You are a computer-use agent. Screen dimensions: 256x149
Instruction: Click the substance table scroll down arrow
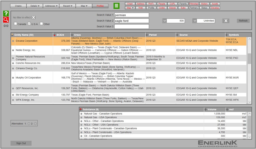coord(249,137)
